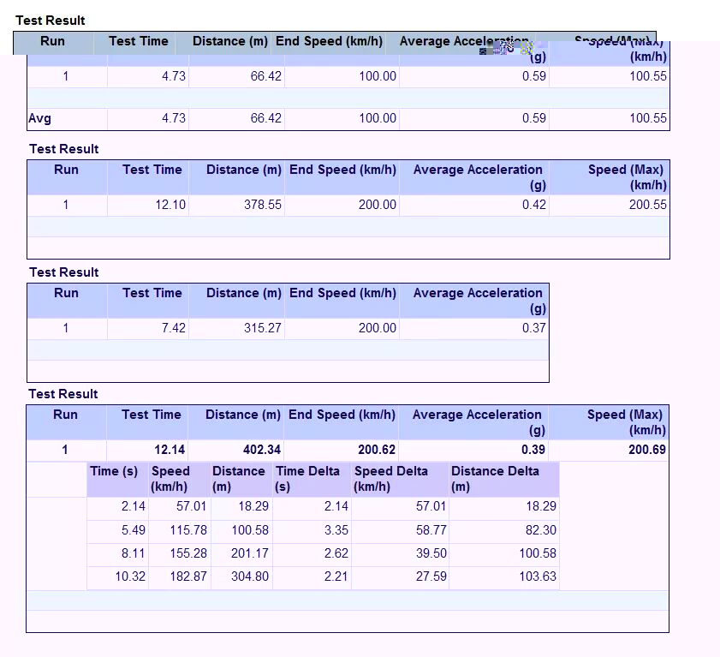
Task: Click the Time (s) column header
Action: coord(114,471)
